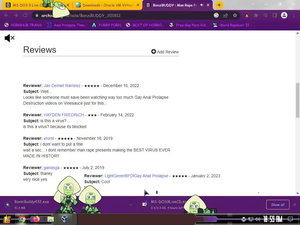Viewport: 300px width, 225px height.
Task: Open a new tab with the plus button
Action: (x=219, y=5)
